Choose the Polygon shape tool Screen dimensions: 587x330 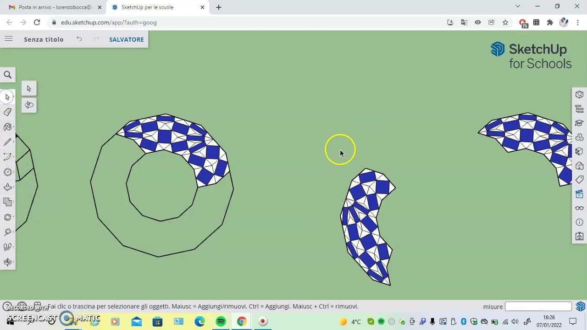coord(8,172)
